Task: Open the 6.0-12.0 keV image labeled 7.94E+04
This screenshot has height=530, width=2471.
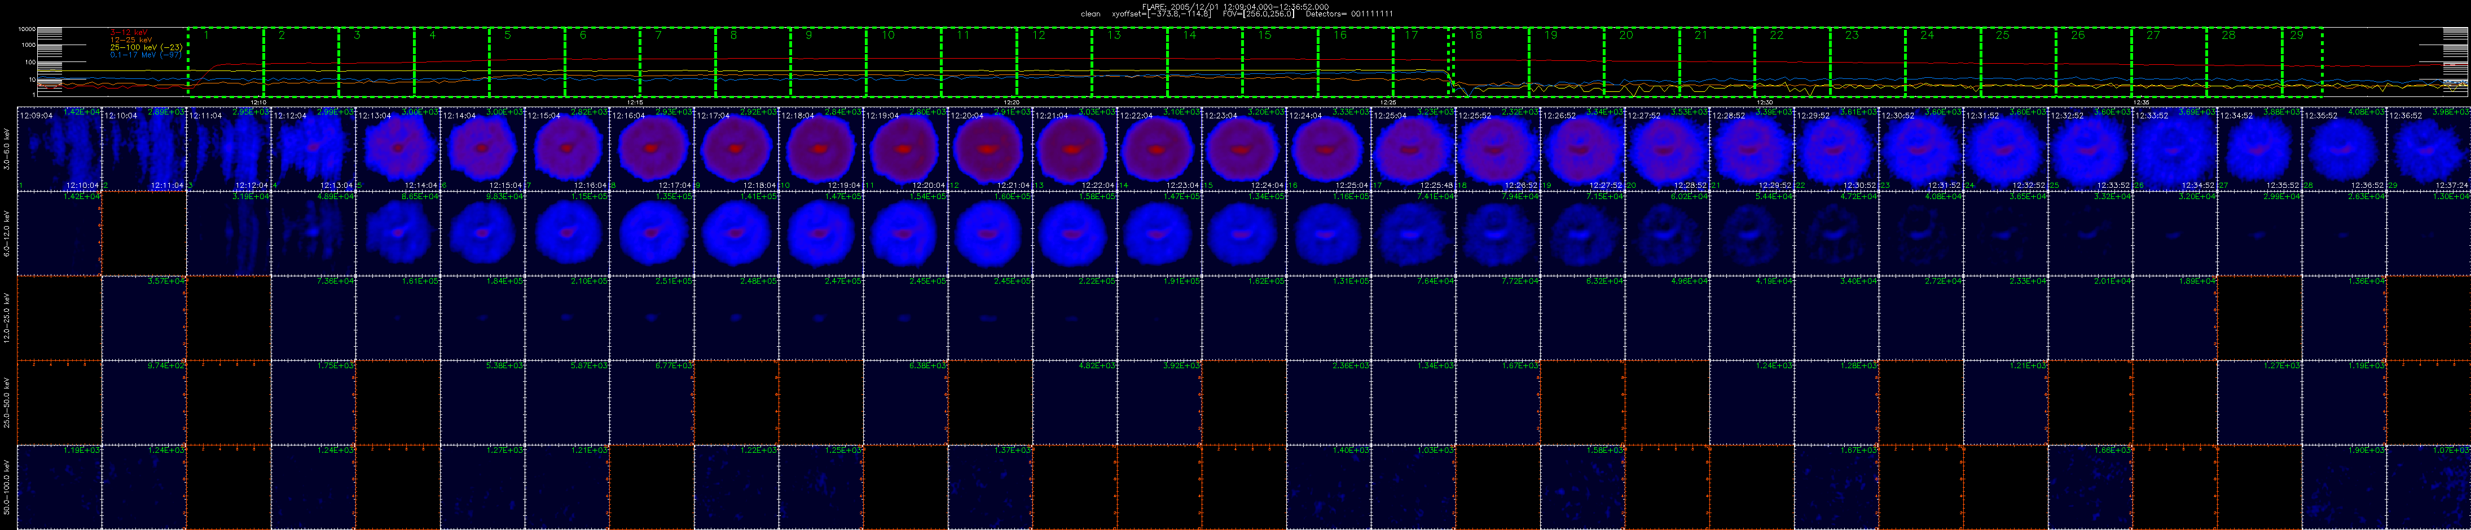Action: point(1498,233)
